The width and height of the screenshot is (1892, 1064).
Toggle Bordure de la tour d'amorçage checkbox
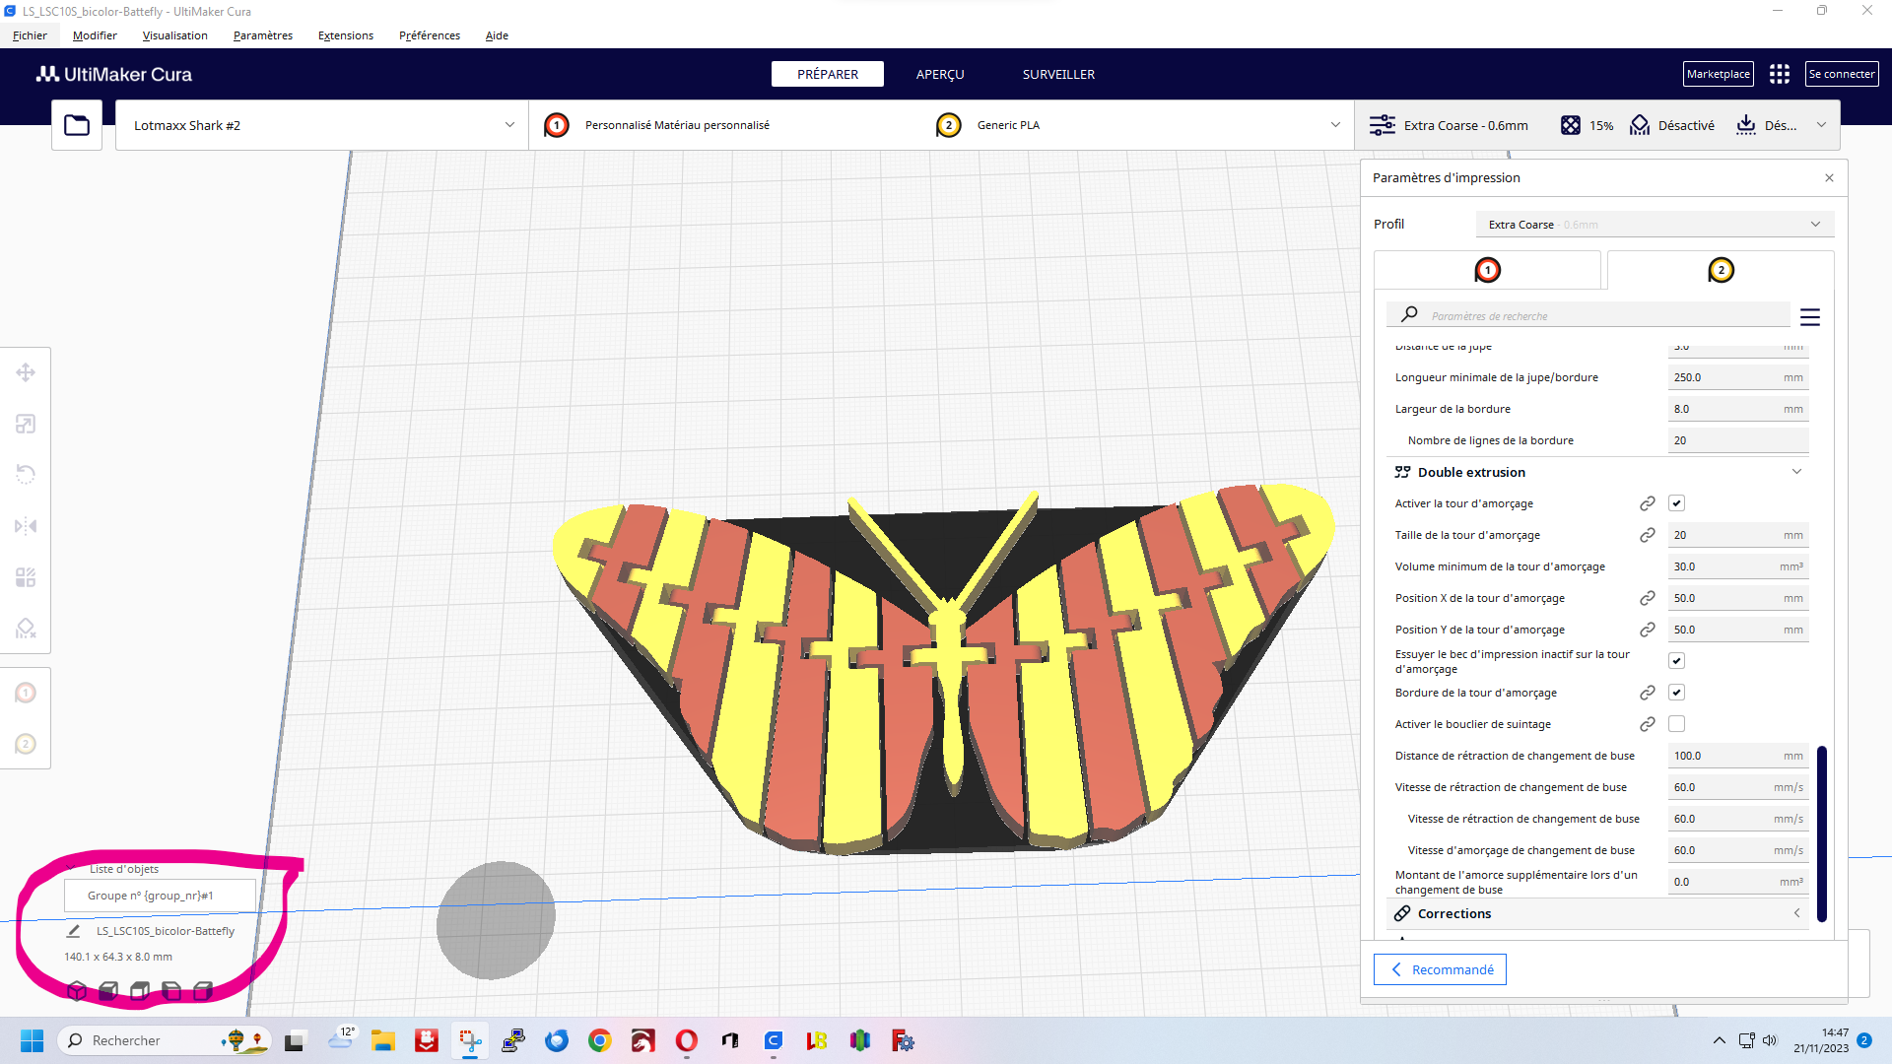(1676, 693)
